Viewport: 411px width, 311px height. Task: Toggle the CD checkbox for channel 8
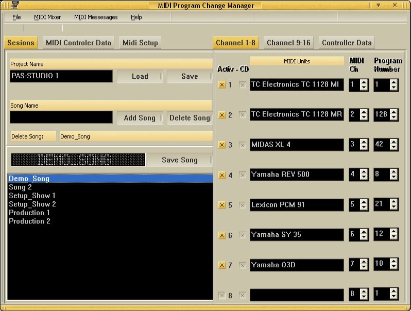tap(243, 296)
